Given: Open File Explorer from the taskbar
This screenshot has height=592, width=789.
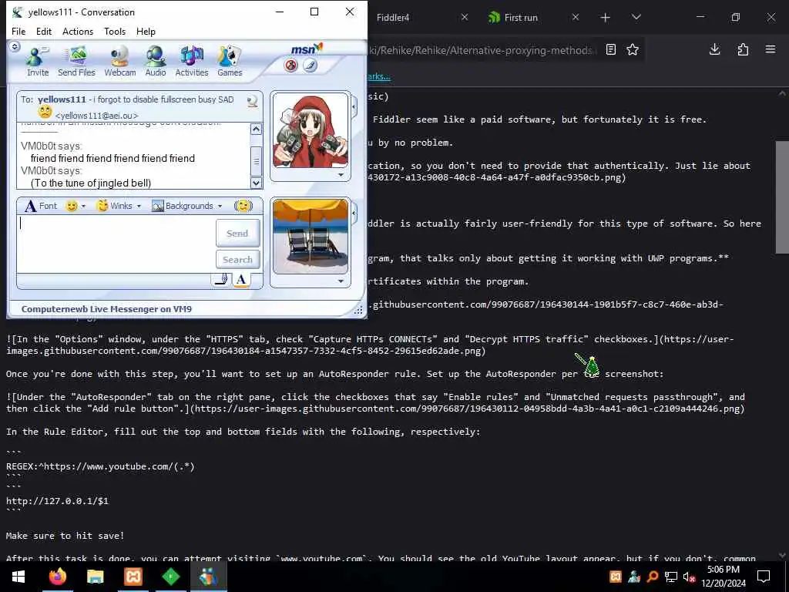Looking at the screenshot, I should (x=95, y=577).
